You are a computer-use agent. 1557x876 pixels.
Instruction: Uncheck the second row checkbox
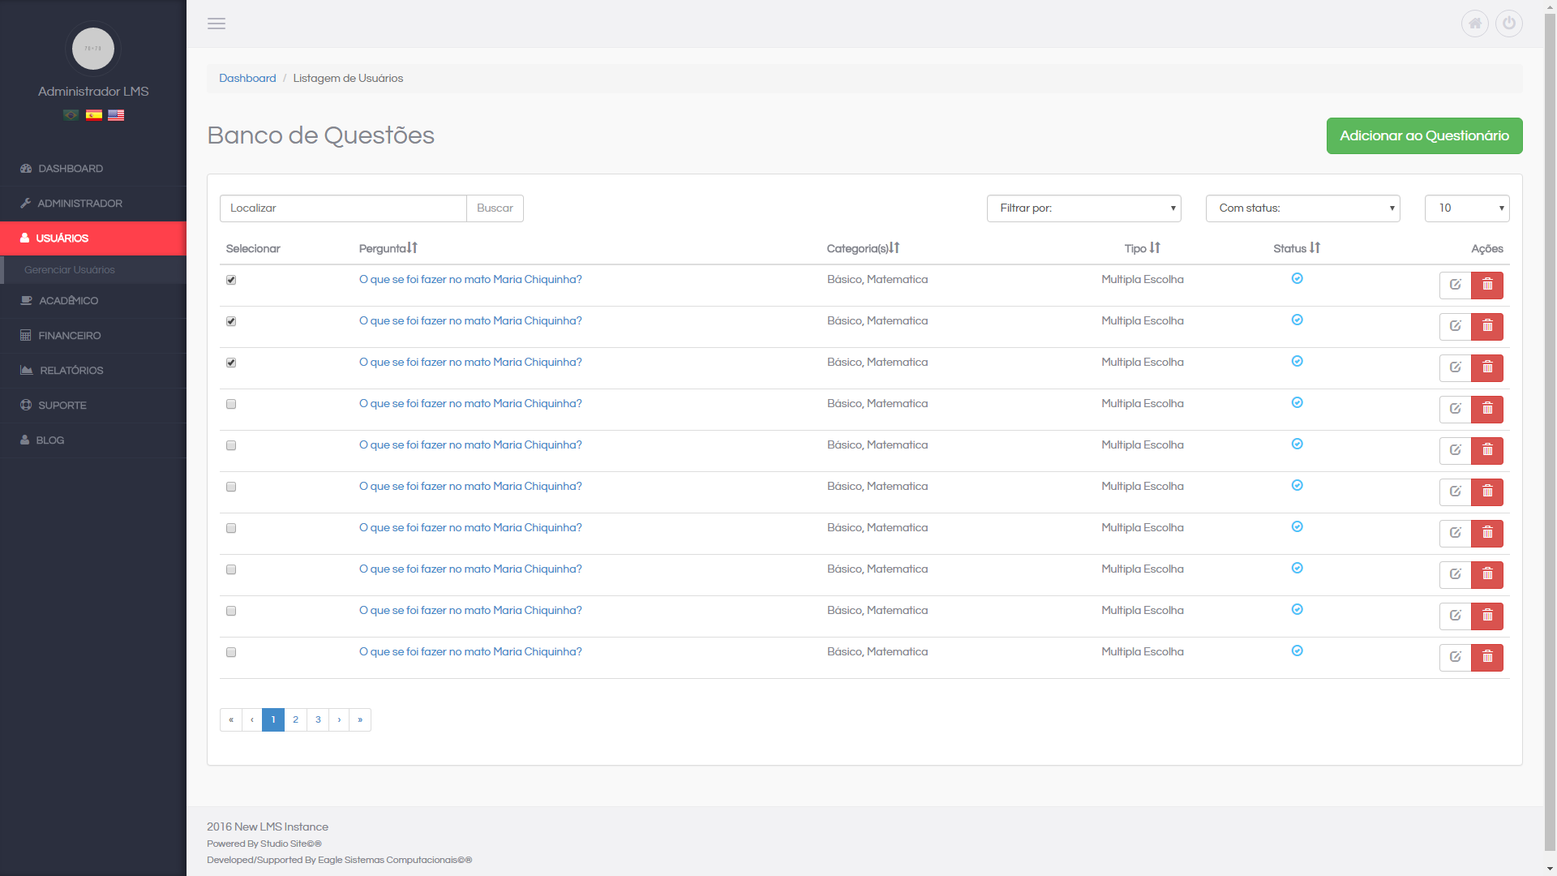pos(231,321)
